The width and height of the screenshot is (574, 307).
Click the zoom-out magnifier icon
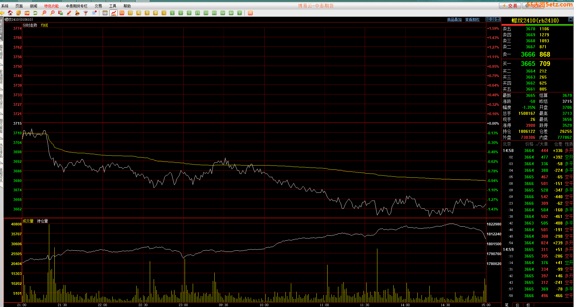point(52,13)
